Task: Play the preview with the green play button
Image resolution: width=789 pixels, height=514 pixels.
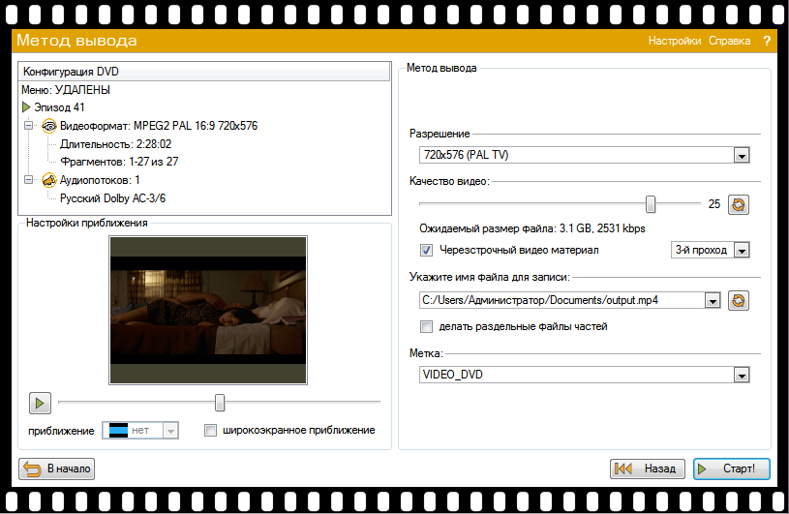Action: coord(40,403)
